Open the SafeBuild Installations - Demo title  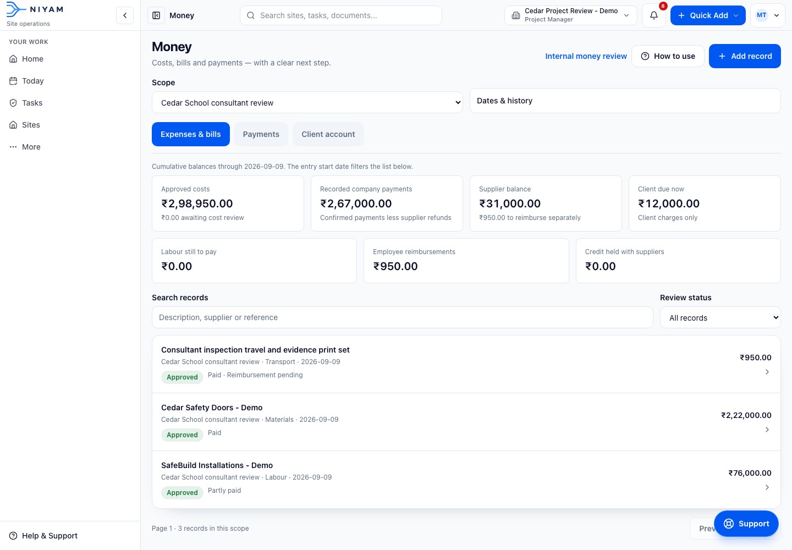tap(217, 465)
